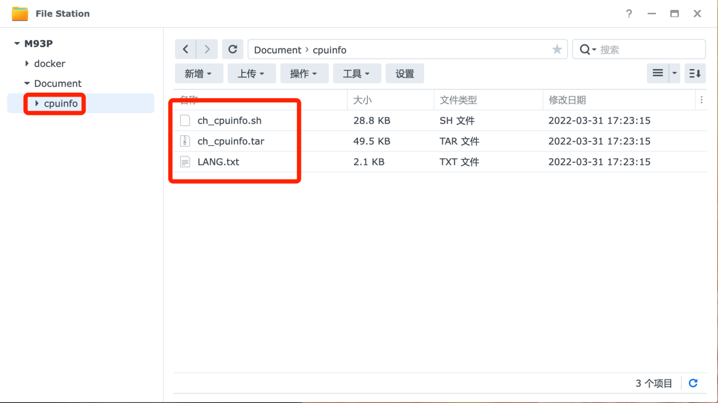
Task: Click the back navigation arrow
Action: pos(186,49)
